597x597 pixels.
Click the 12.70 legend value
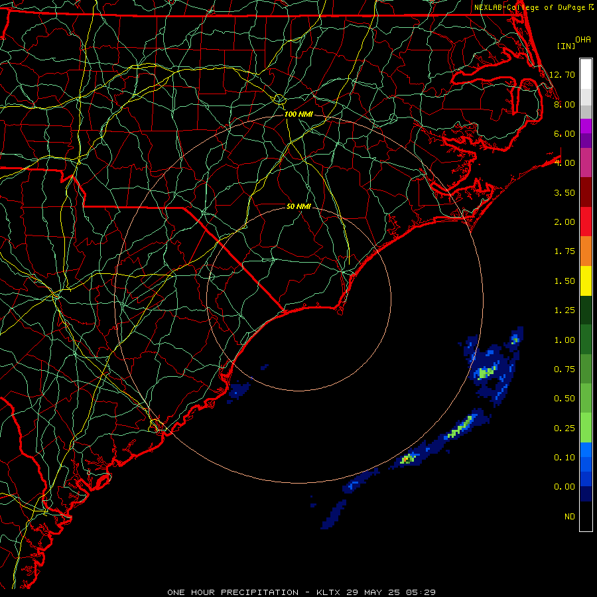[x=562, y=74]
